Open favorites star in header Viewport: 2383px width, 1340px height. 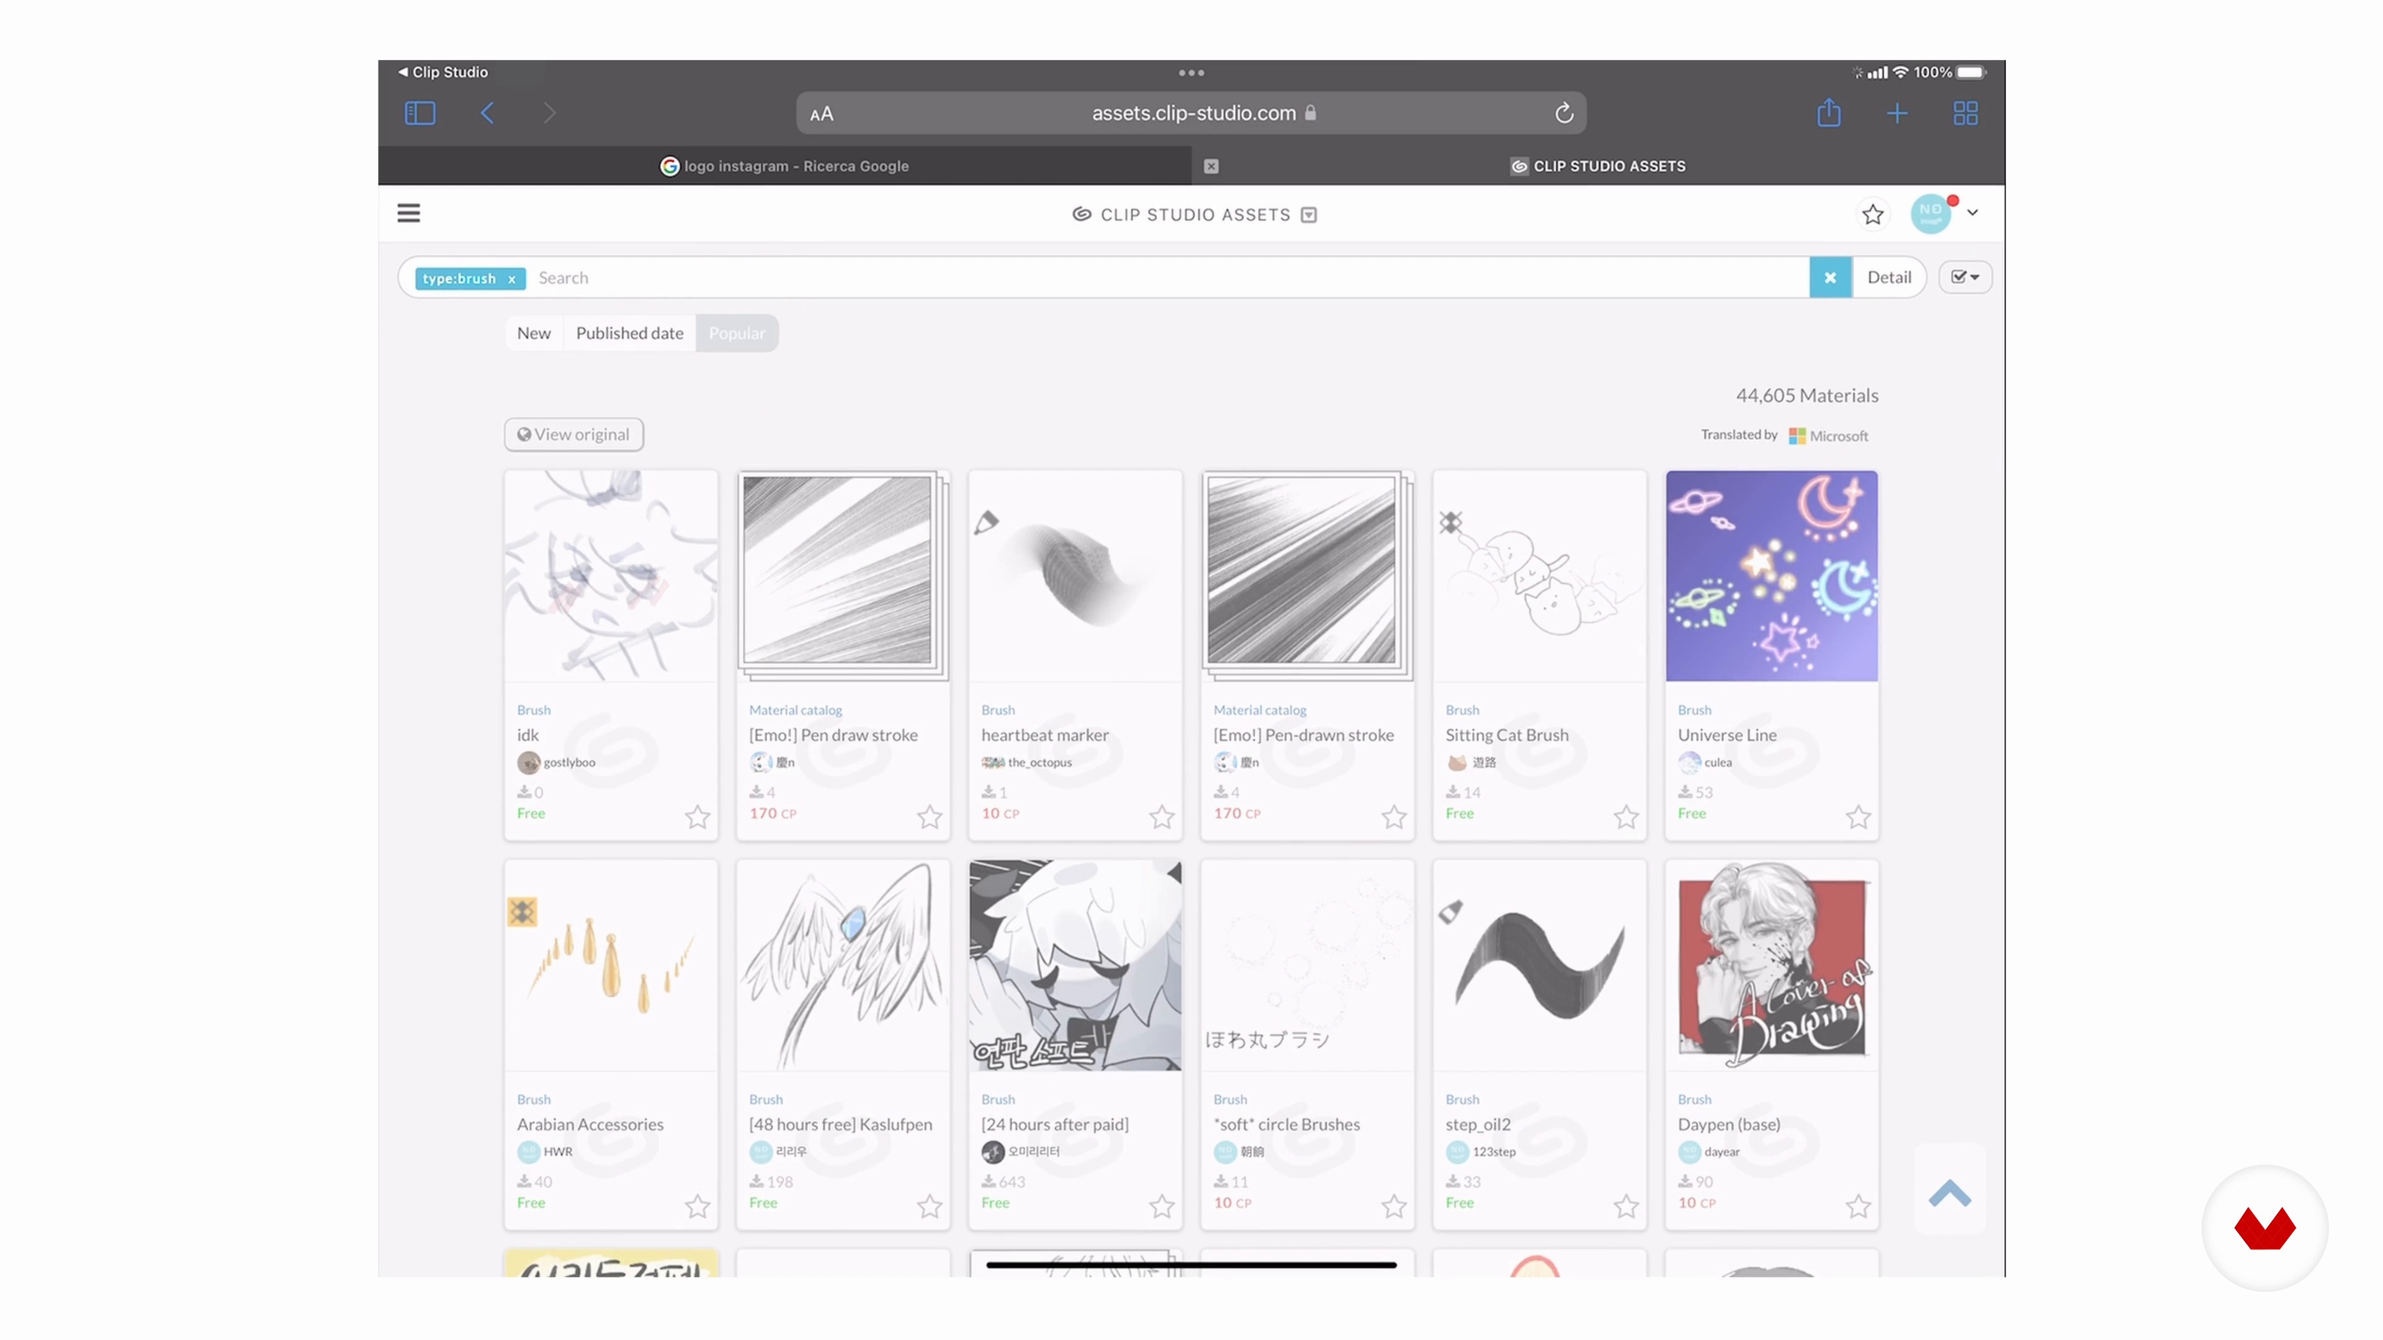(1872, 215)
